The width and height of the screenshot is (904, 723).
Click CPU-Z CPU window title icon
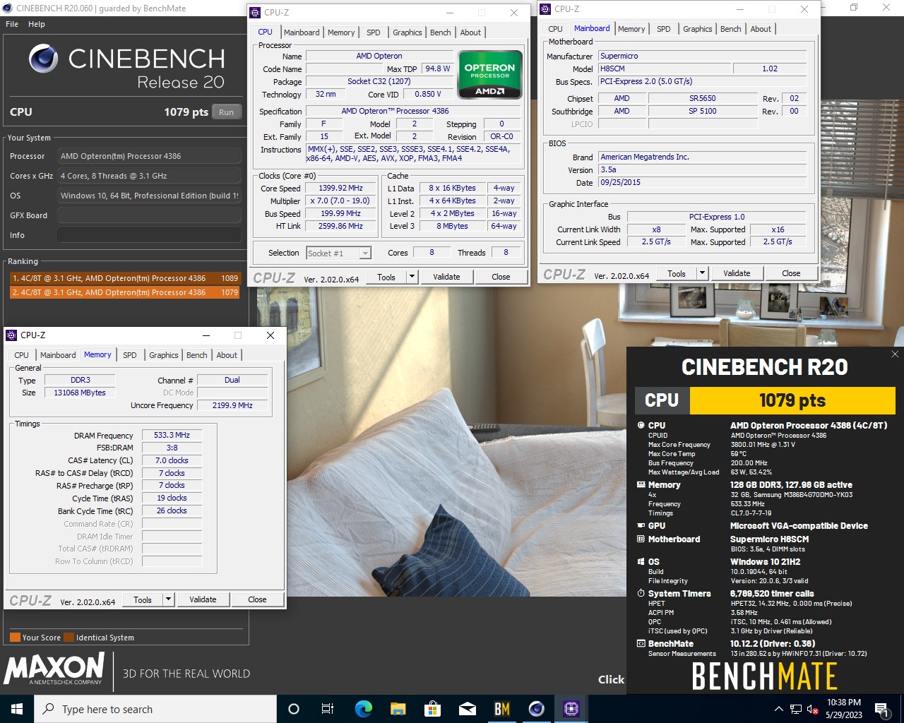[255, 12]
